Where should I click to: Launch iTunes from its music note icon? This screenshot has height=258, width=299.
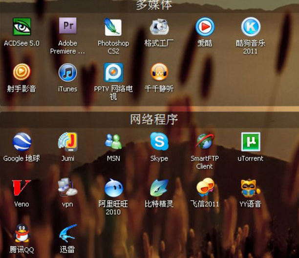tap(68, 72)
